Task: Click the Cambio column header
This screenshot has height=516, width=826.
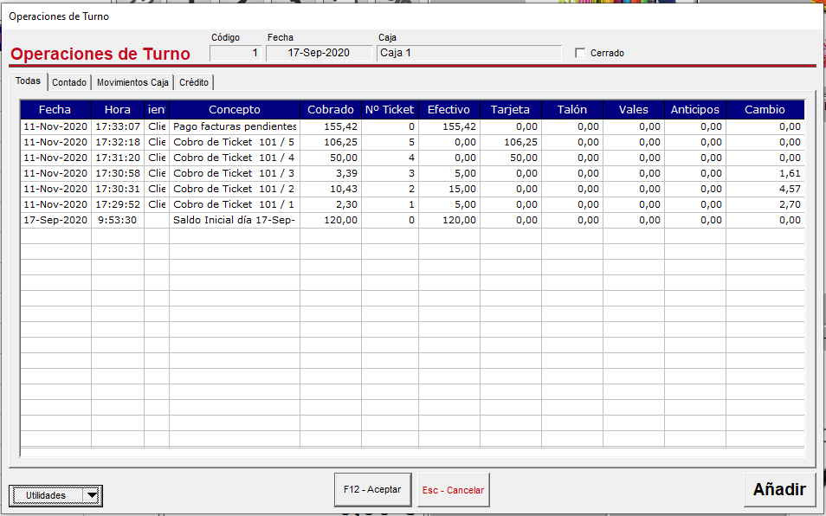Action: (765, 109)
